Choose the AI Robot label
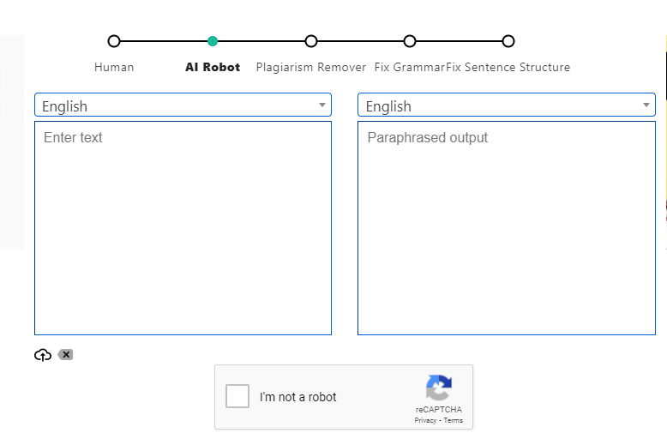This screenshot has height=439, width=667. click(213, 67)
